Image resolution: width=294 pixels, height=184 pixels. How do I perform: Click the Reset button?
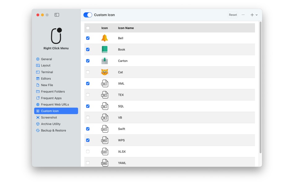[x=233, y=15]
